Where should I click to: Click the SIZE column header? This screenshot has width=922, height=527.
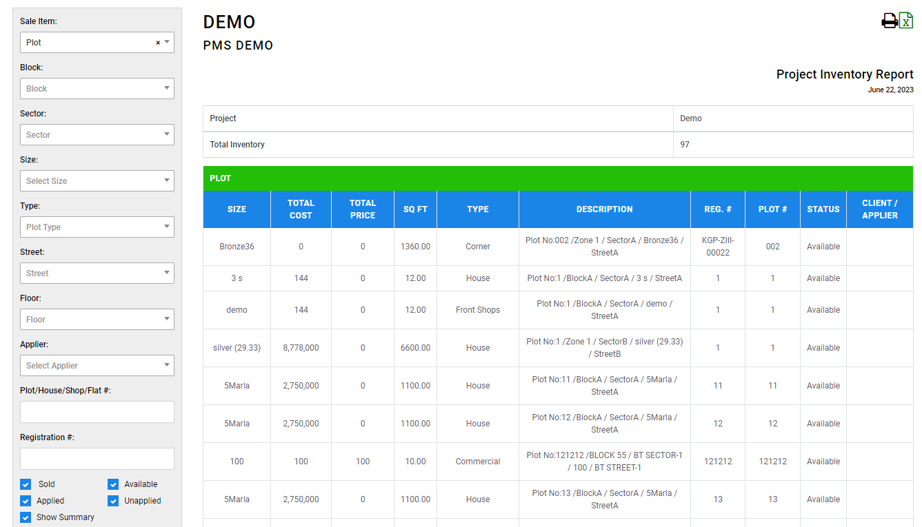[x=237, y=209]
